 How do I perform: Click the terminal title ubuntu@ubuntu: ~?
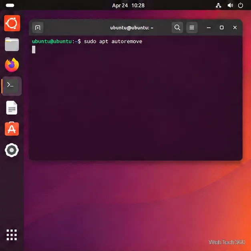click(132, 28)
